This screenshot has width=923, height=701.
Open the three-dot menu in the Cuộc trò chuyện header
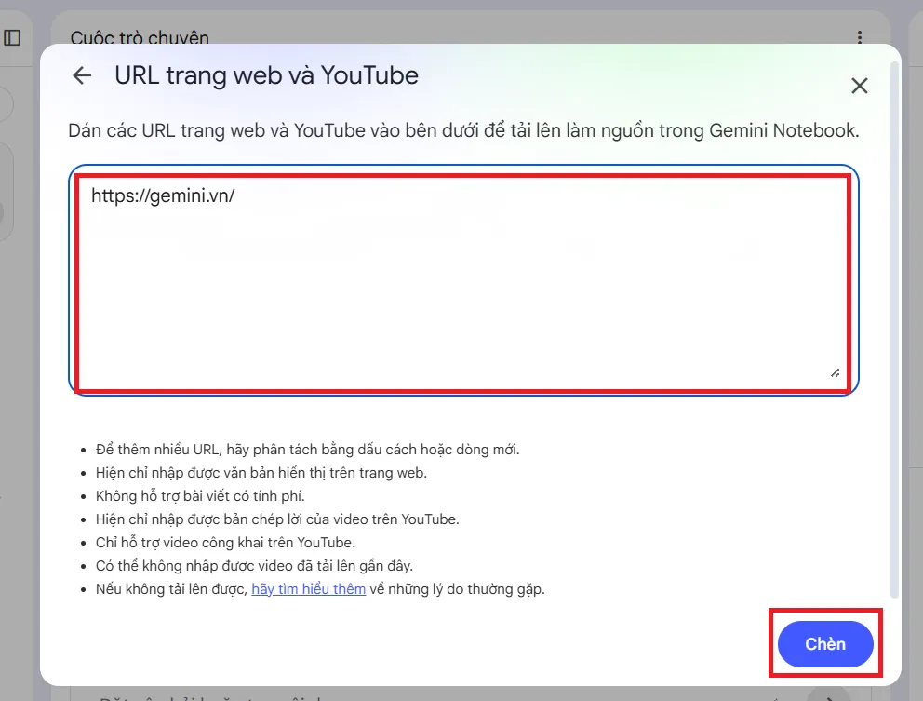point(860,37)
